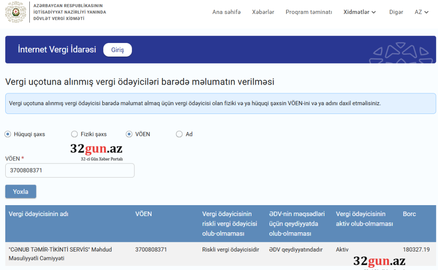Viewport: 438px width, 270px height.
Task: Select the Fiziki şəxs radio button
Action: click(74, 134)
